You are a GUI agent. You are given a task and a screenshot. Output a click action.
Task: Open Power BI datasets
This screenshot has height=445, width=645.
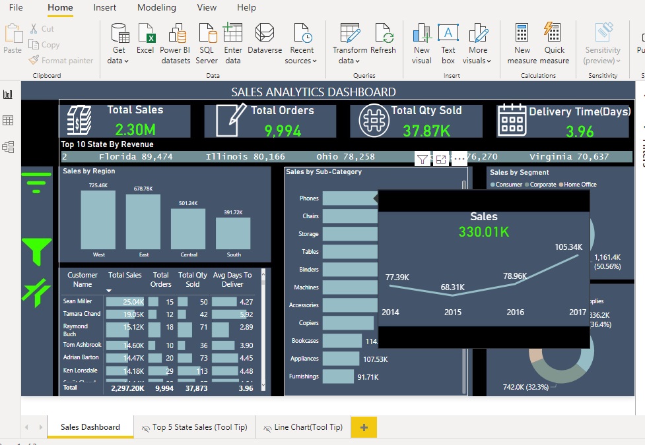click(x=176, y=44)
